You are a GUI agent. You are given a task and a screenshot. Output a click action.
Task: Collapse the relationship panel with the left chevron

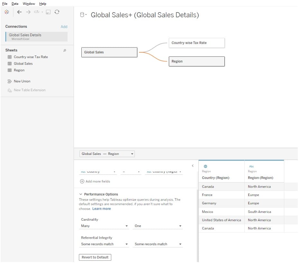(193, 166)
